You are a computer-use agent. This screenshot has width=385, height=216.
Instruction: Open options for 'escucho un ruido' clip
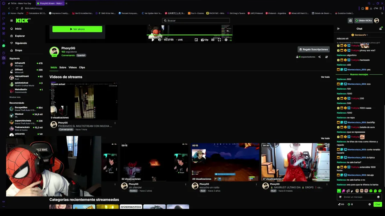[x=256, y=184]
